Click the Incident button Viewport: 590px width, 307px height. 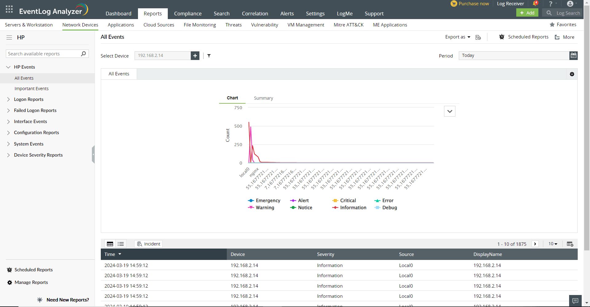[x=149, y=244]
